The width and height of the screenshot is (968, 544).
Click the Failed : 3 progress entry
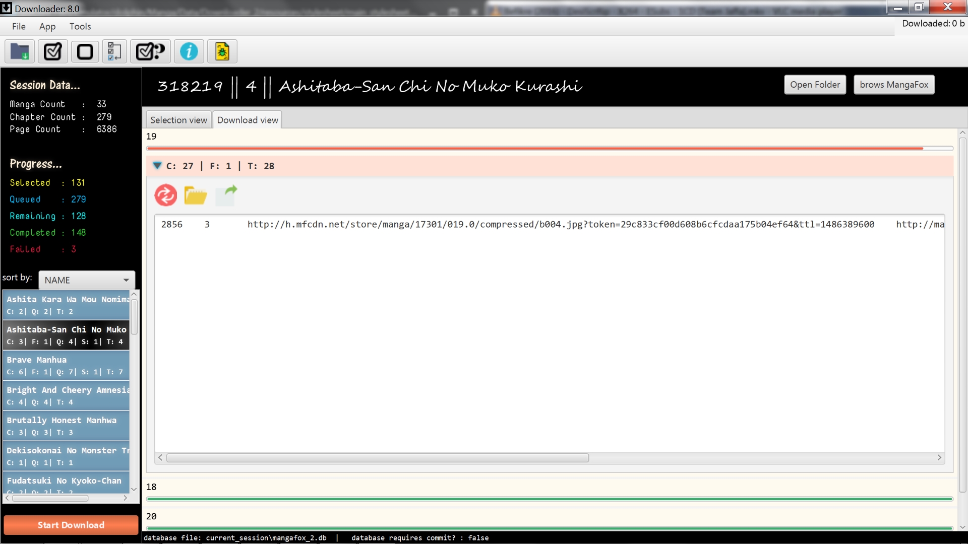click(x=43, y=249)
